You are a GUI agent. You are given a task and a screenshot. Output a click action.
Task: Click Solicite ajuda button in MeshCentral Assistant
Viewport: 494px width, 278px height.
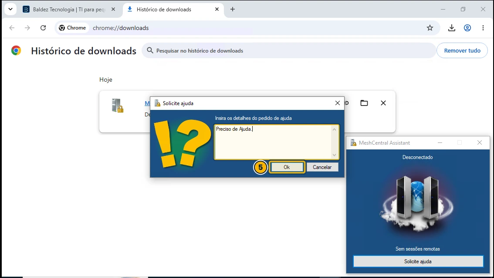pyautogui.click(x=418, y=261)
